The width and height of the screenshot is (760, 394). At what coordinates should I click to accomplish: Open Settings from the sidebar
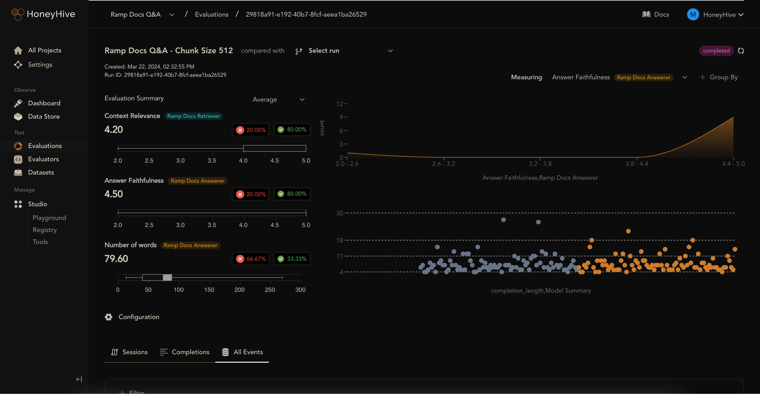[40, 64]
